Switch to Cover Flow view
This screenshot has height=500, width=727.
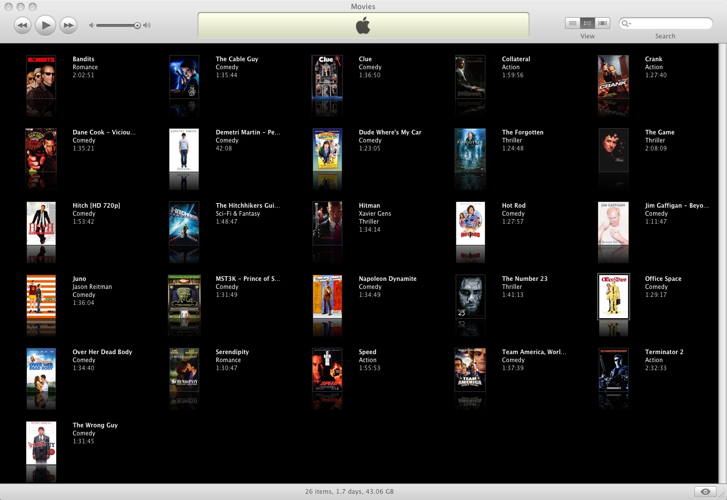[x=602, y=23]
